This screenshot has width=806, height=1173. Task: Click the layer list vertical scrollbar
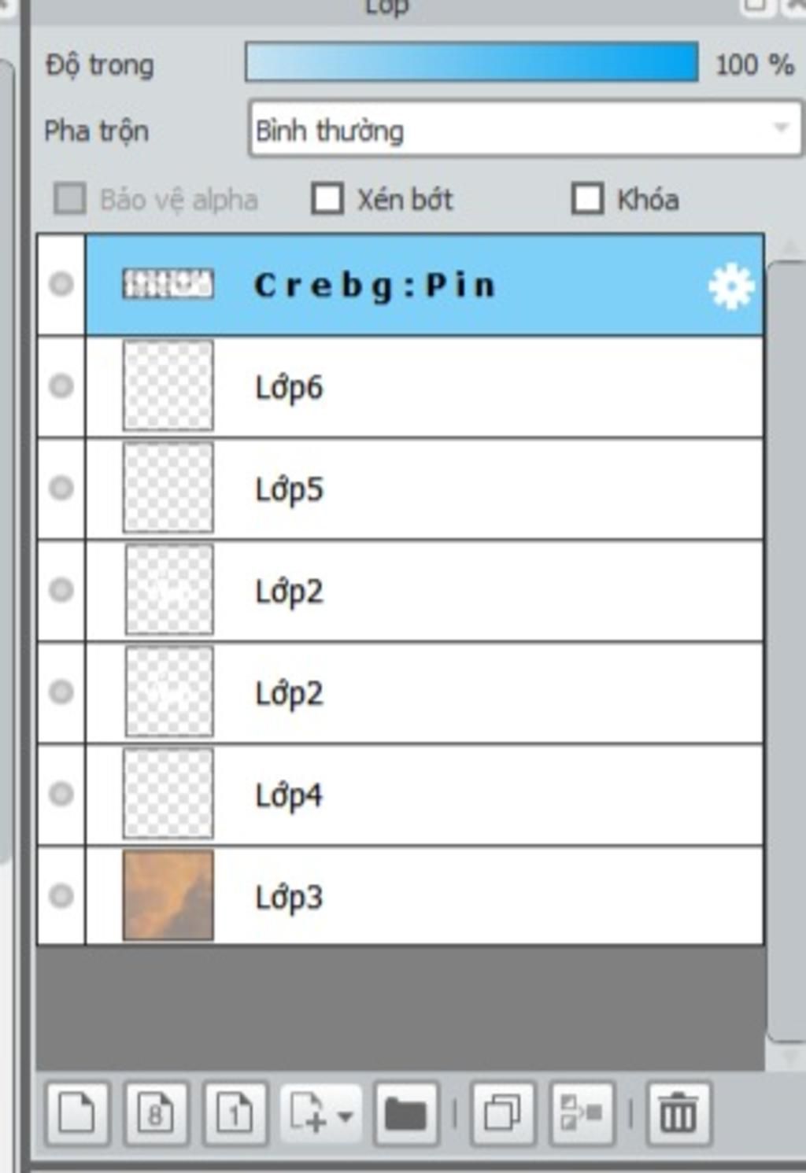(x=786, y=651)
